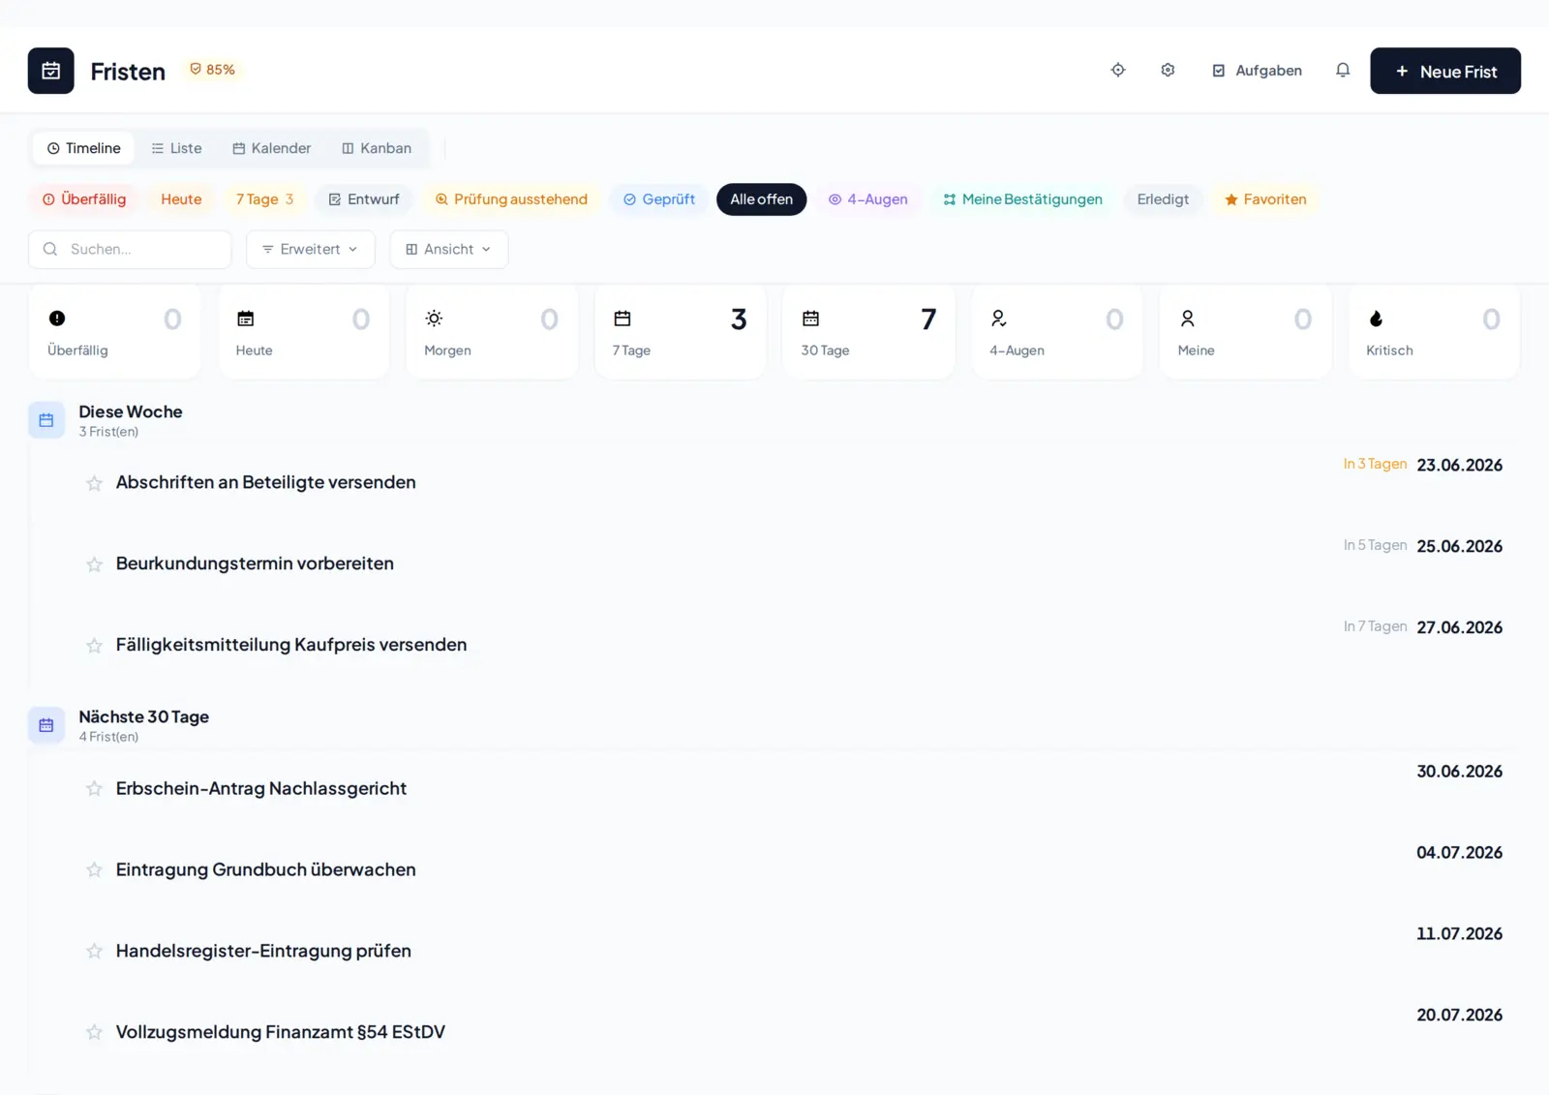Click the 85% shield badge
Screen dimensions: 1549x1095
212,70
